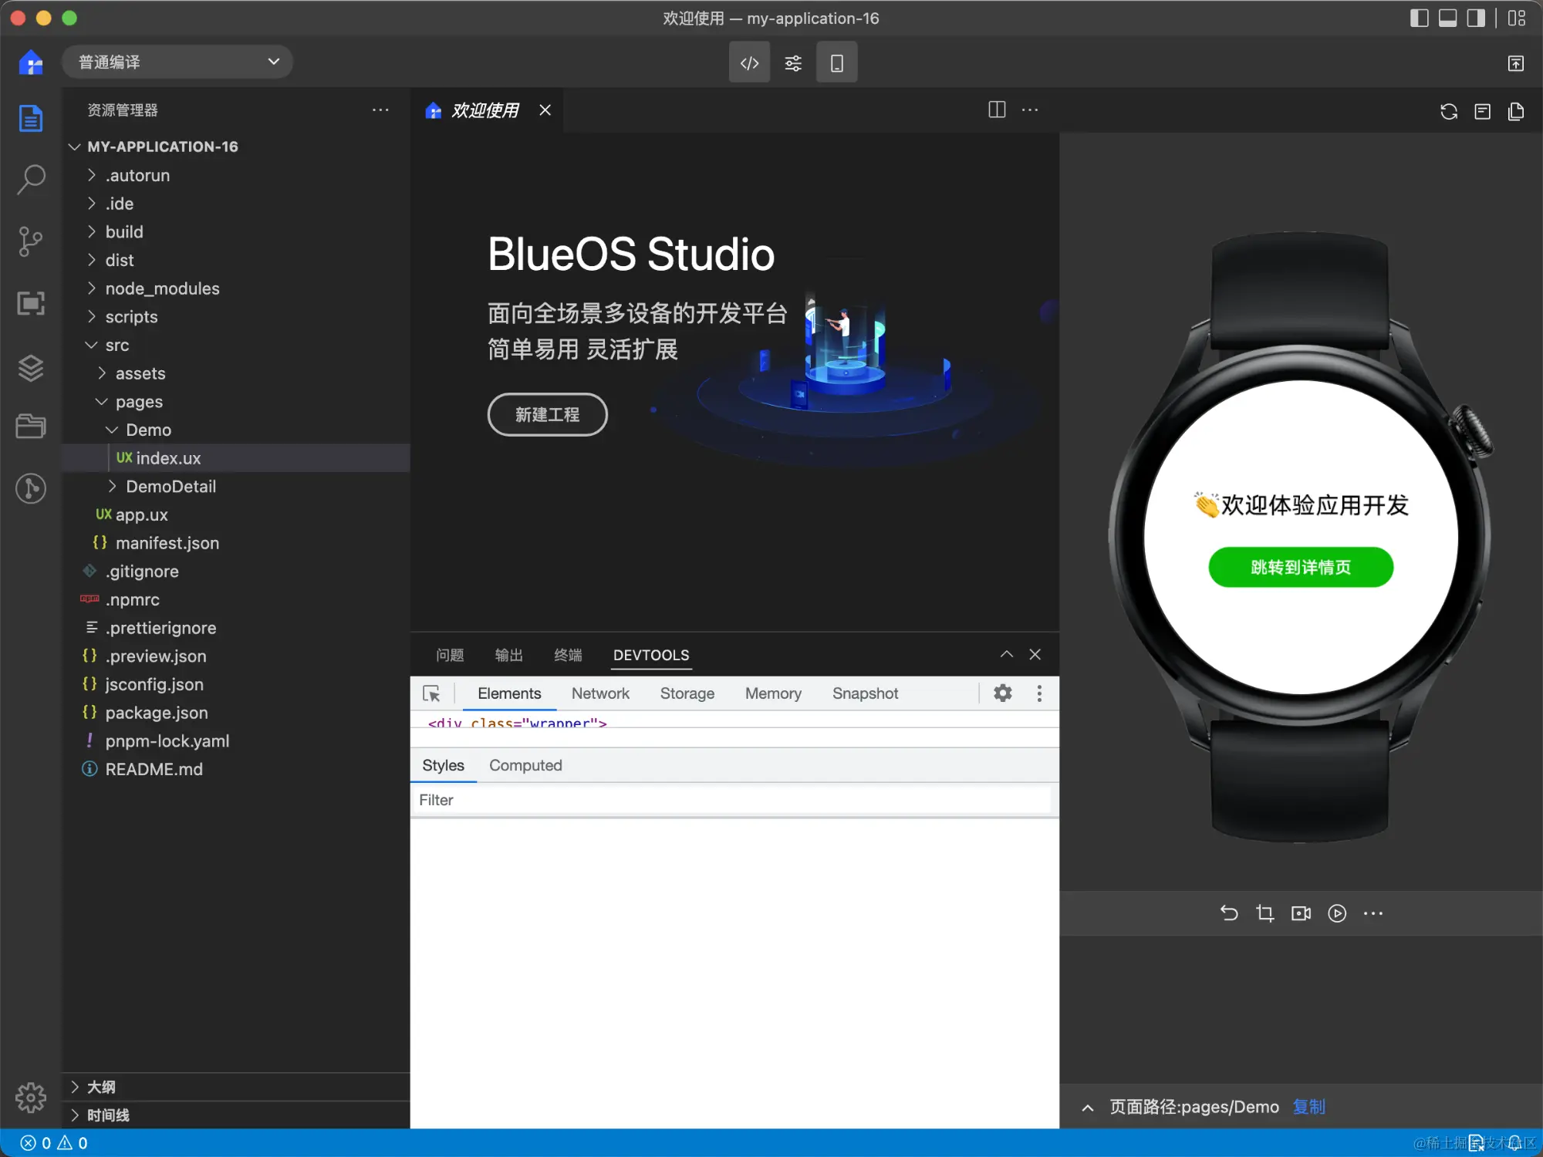This screenshot has width=1543, height=1157.
Task: Switch to the Network tab in DevTools
Action: [599, 693]
